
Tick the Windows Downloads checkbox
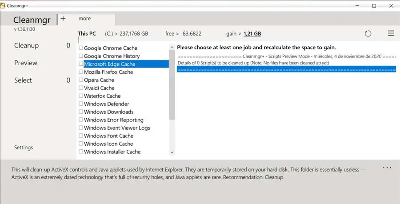click(x=81, y=112)
